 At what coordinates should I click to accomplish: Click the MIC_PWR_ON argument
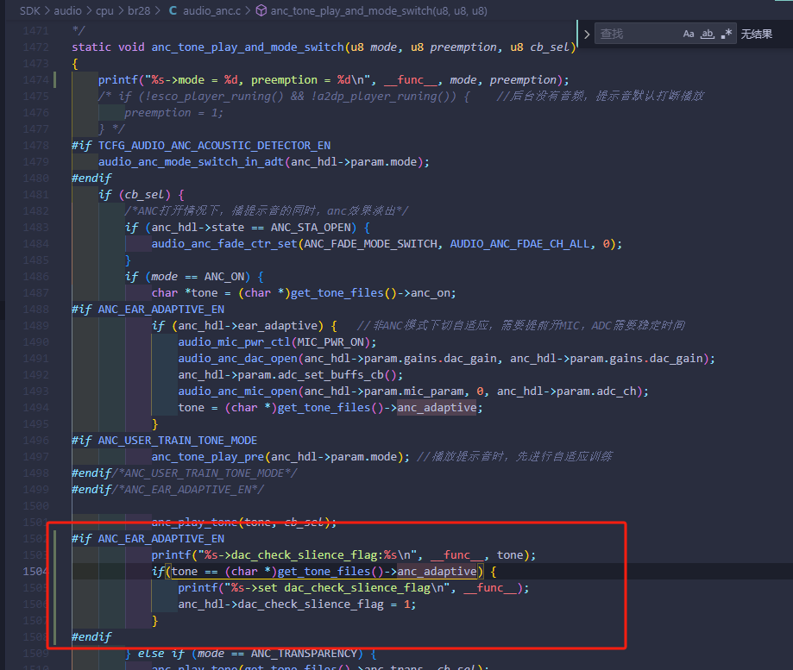click(330, 342)
